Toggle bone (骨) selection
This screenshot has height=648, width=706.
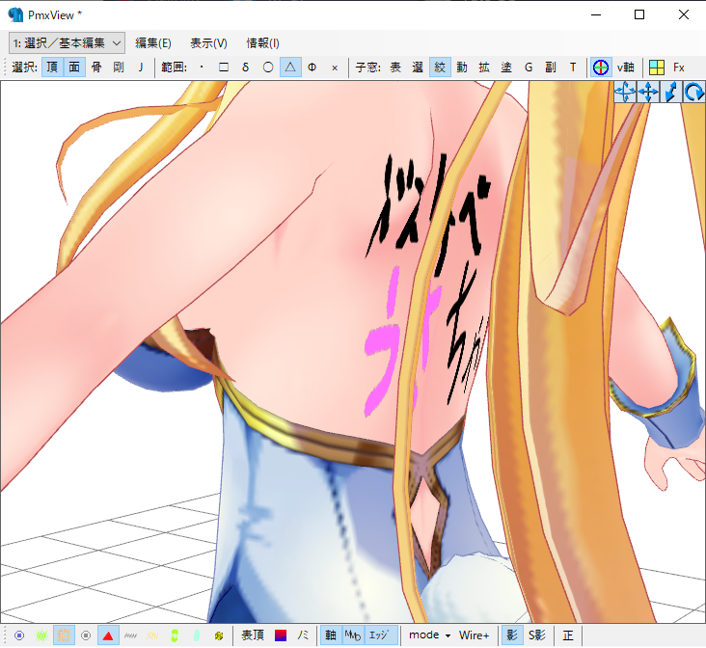click(96, 67)
